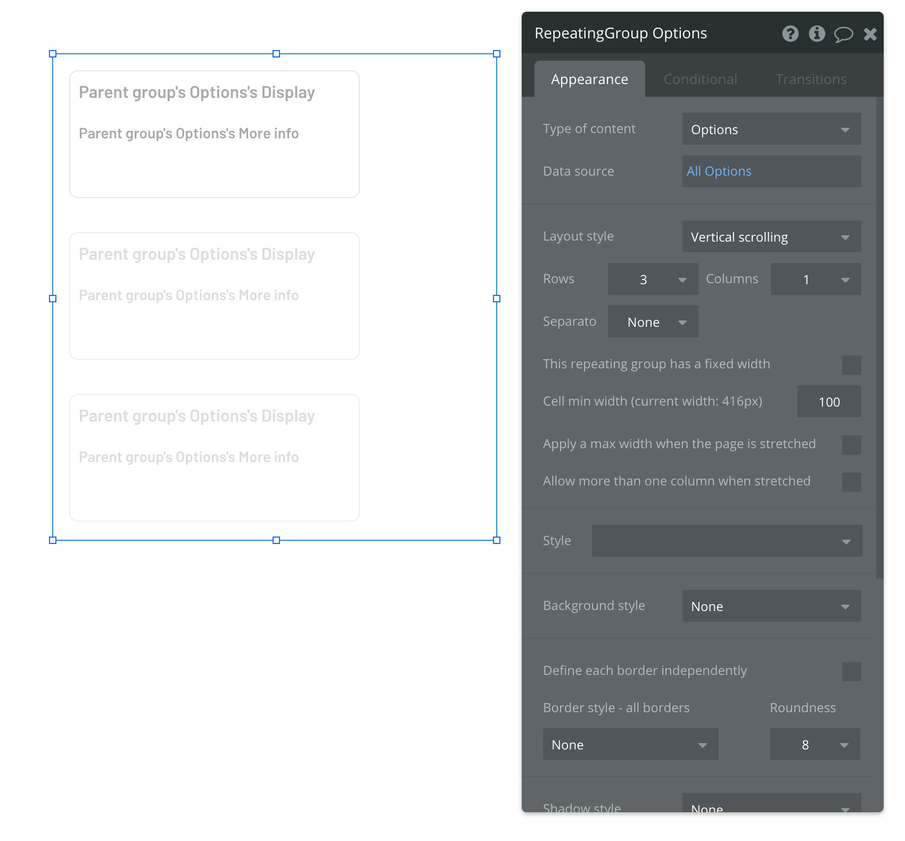The height and width of the screenshot is (841, 905).
Task: Click the bottom-left resize handle
Action: (53, 540)
